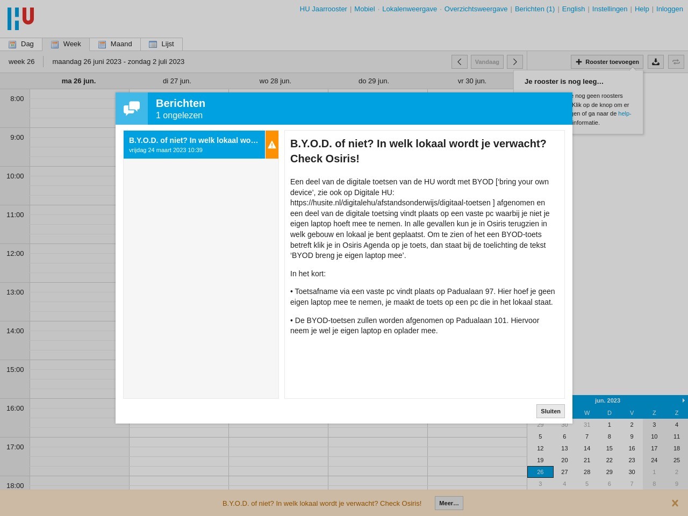
Task: Click day header vr 30 jun.
Action: (472, 81)
